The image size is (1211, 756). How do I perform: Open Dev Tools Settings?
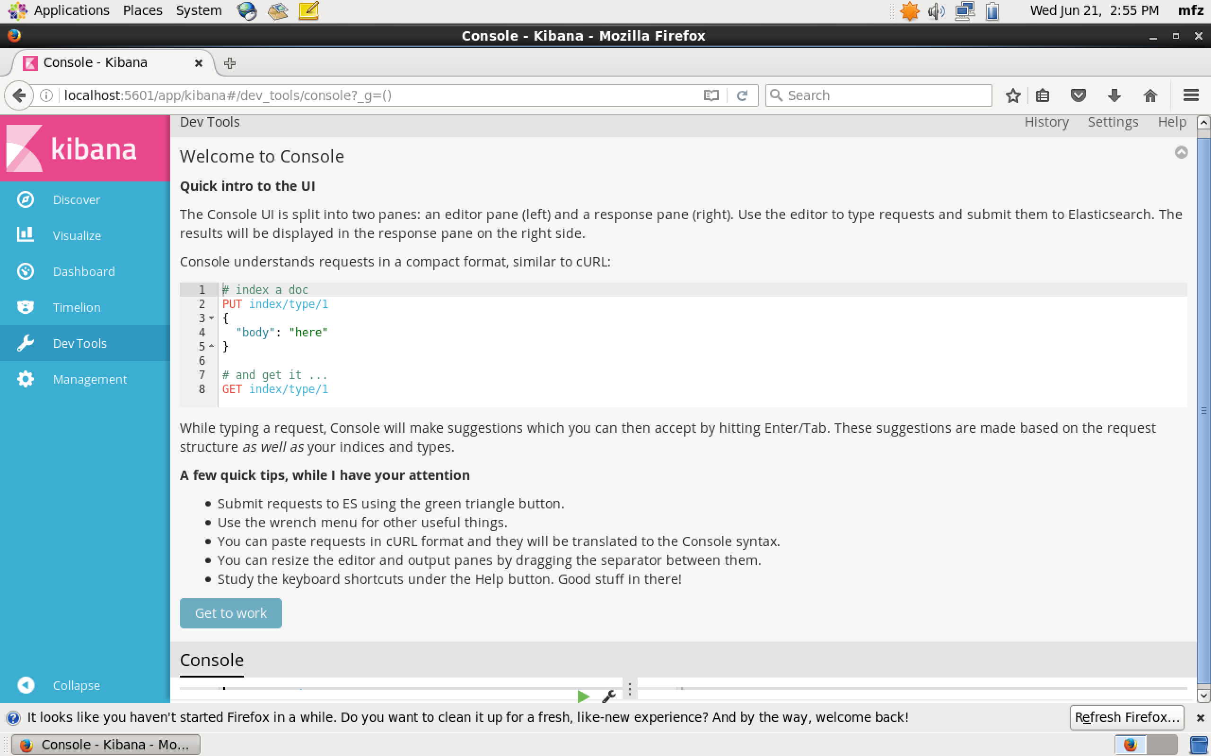pos(1113,122)
